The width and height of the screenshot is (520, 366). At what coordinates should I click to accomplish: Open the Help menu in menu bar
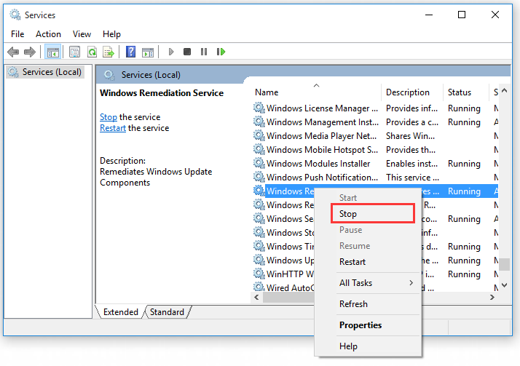(111, 34)
